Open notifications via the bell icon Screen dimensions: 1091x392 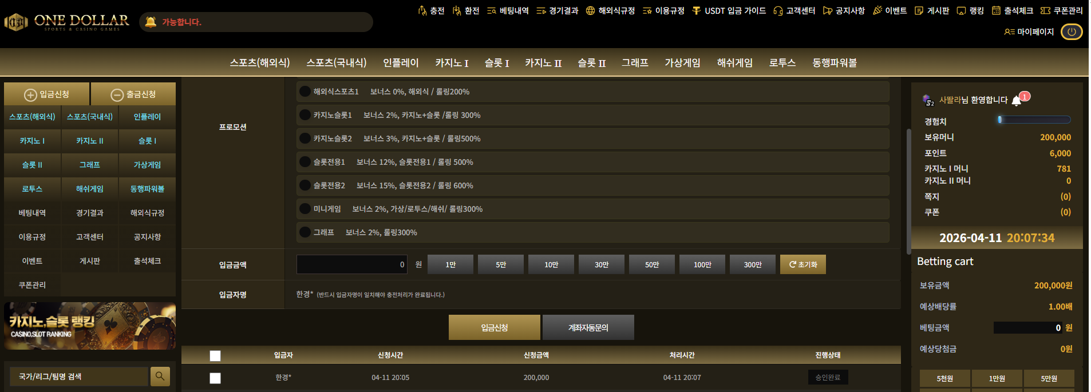click(1017, 101)
